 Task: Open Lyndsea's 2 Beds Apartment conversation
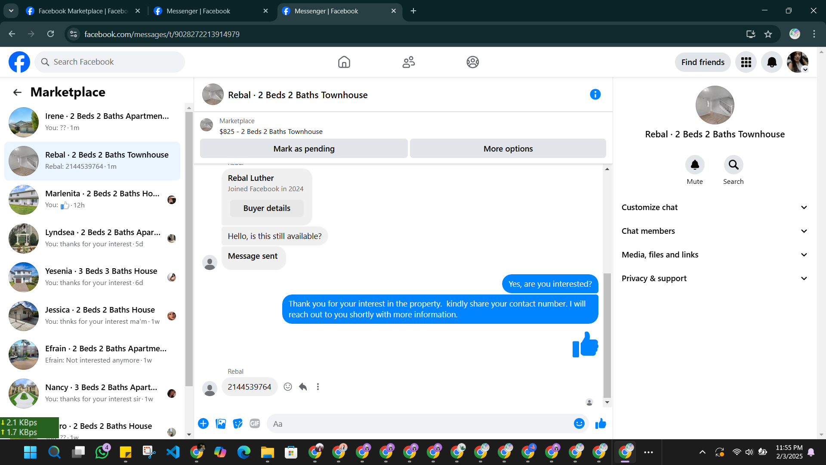(92, 239)
